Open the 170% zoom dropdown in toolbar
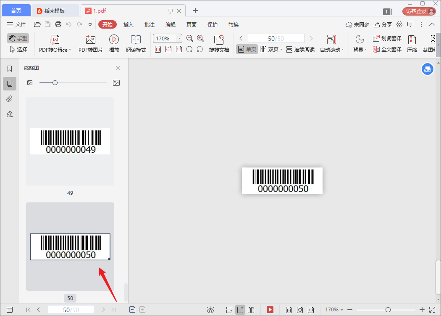441x316 pixels. tap(180, 39)
